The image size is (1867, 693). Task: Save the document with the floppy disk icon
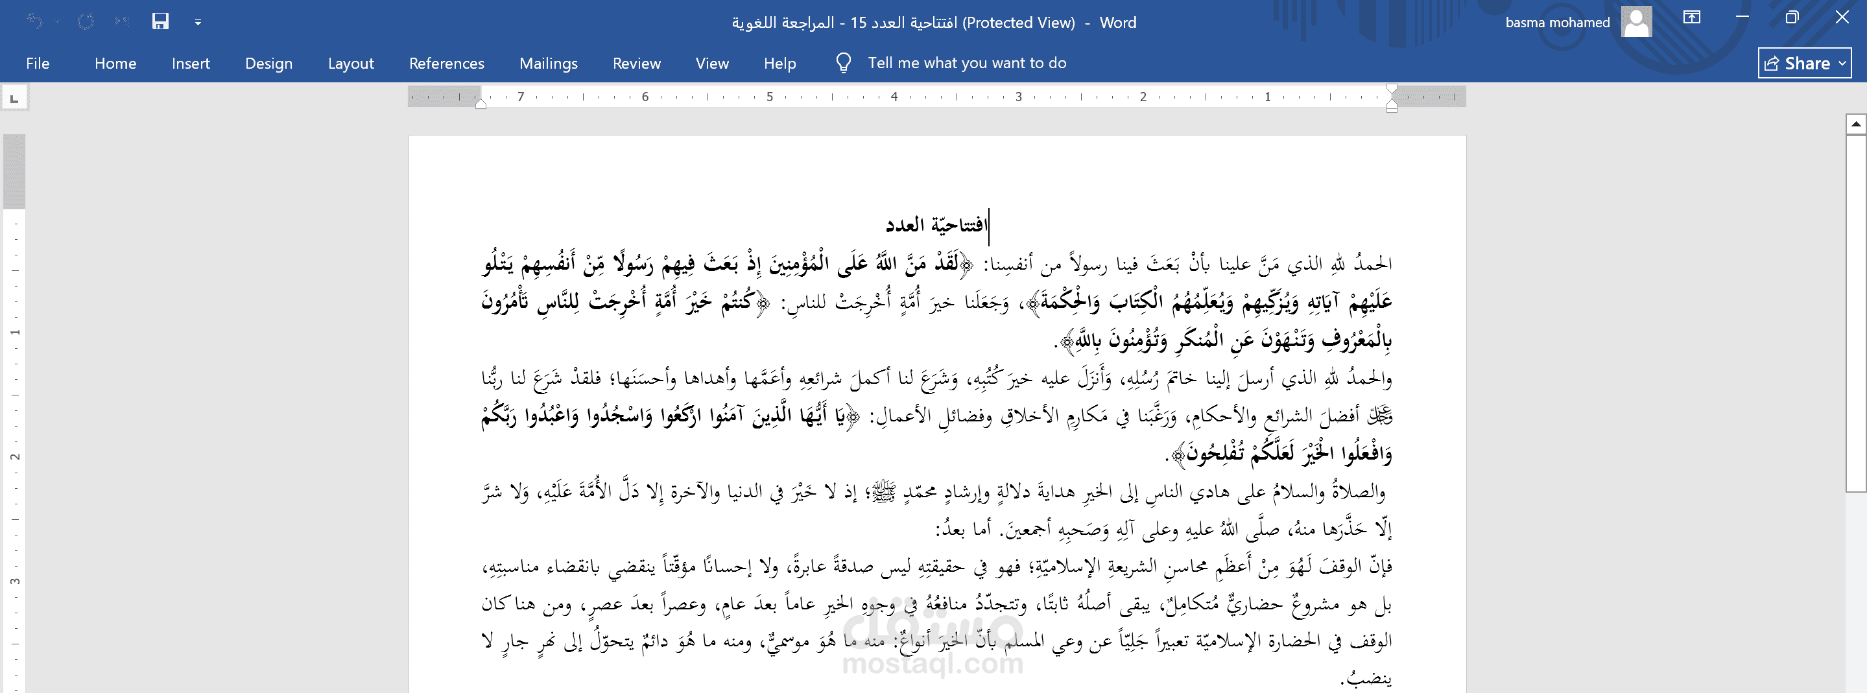click(160, 22)
